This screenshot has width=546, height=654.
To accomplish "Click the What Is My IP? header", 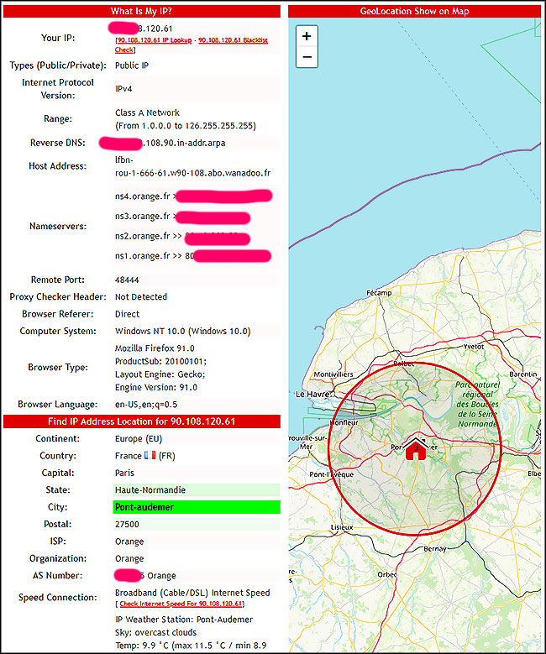I will pyautogui.click(x=141, y=11).
